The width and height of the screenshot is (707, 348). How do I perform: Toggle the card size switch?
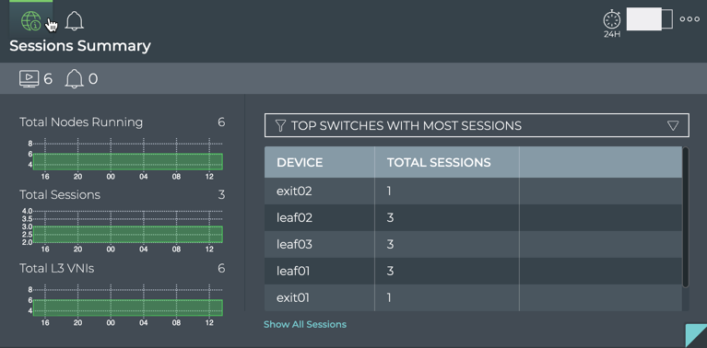tap(649, 19)
